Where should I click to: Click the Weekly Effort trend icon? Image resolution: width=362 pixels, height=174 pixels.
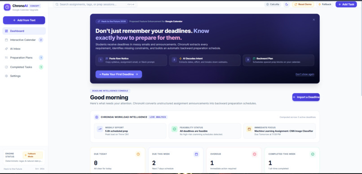[100, 129]
